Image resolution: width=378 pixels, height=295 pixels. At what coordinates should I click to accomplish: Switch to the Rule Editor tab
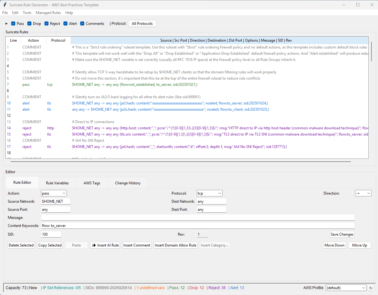click(x=22, y=182)
